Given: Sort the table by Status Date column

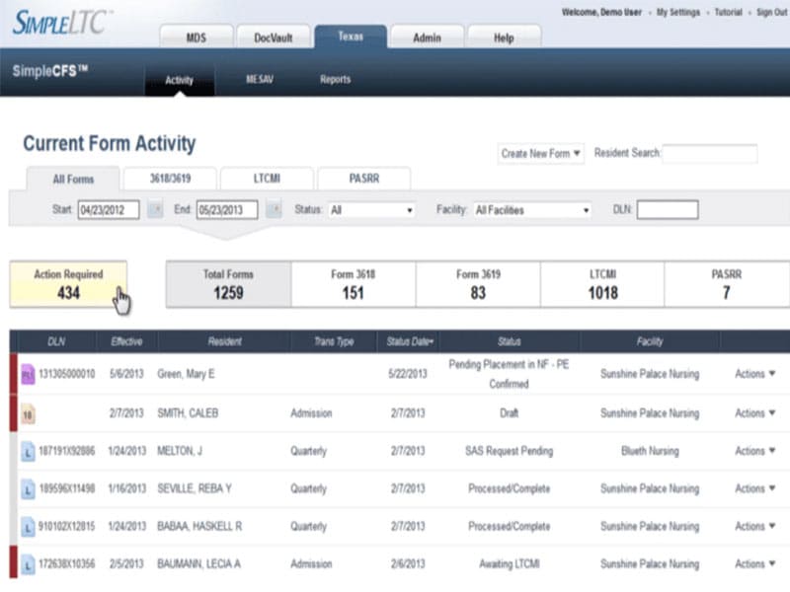Looking at the screenshot, I should [411, 341].
